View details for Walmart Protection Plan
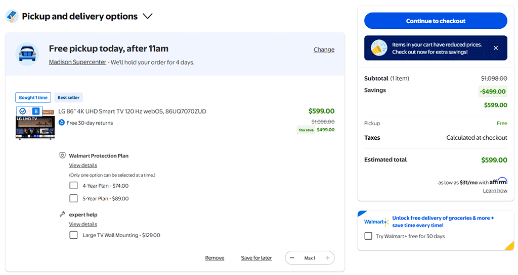518x275 pixels. 83,166
